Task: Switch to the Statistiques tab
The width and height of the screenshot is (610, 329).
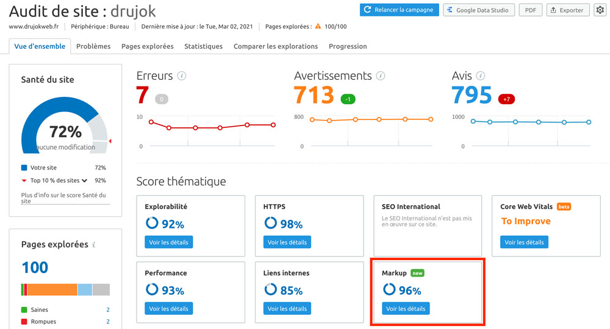Action: (x=204, y=46)
